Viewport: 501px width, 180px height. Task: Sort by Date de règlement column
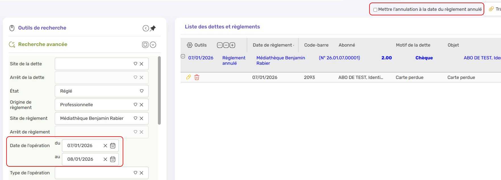pos(272,45)
